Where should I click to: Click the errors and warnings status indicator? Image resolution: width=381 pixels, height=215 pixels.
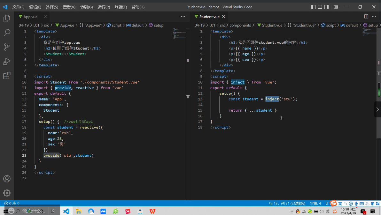coord(12,203)
